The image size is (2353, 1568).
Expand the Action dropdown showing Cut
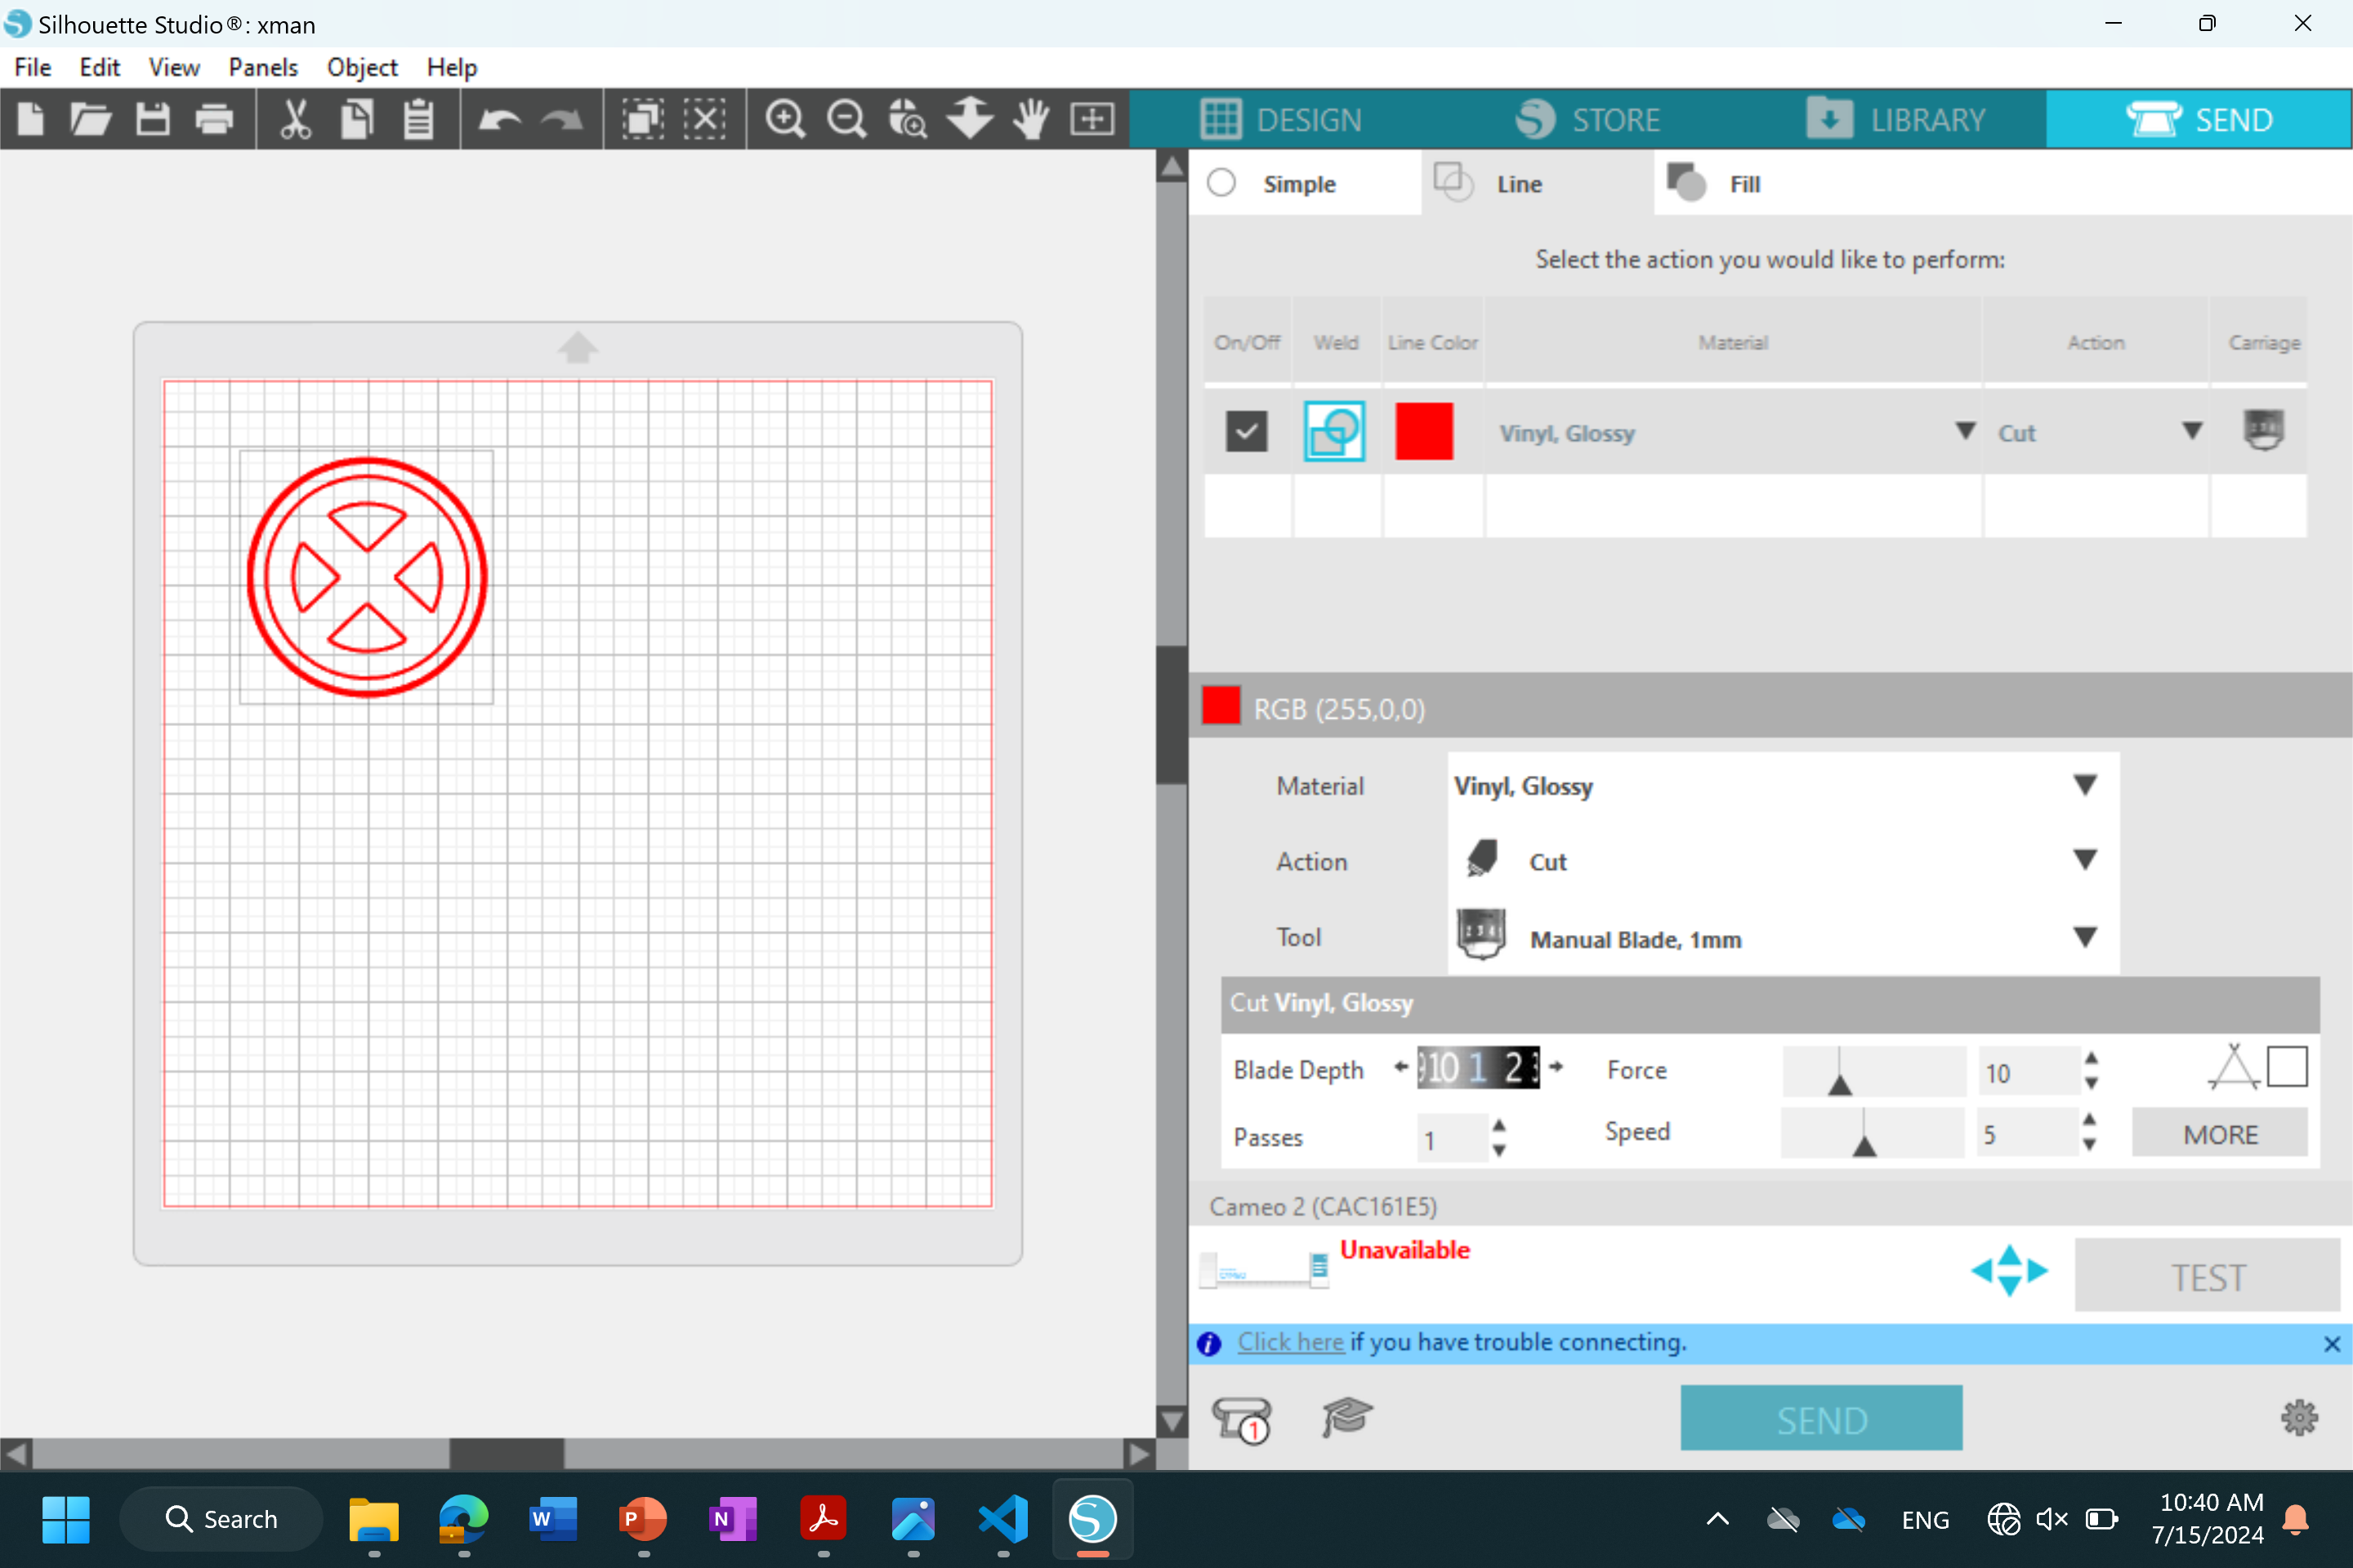coord(2085,861)
